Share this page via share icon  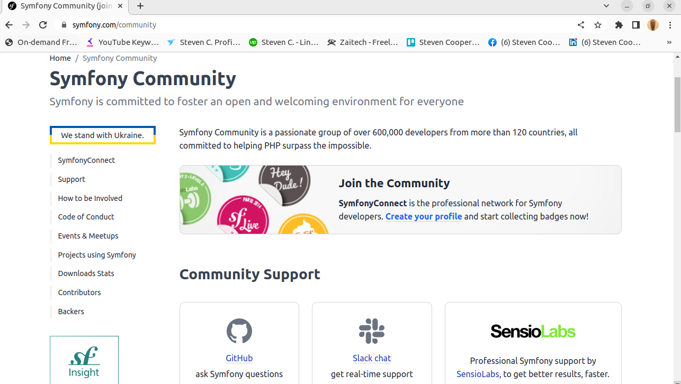581,25
